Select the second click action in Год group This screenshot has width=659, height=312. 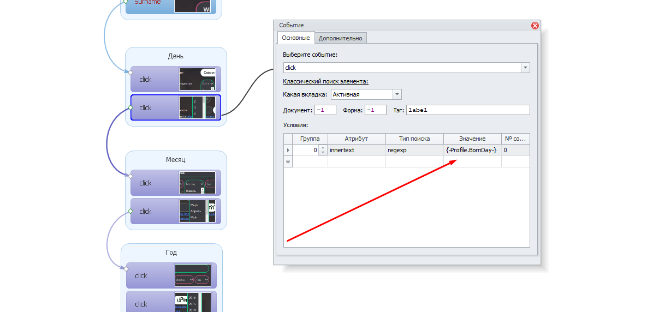click(x=171, y=302)
